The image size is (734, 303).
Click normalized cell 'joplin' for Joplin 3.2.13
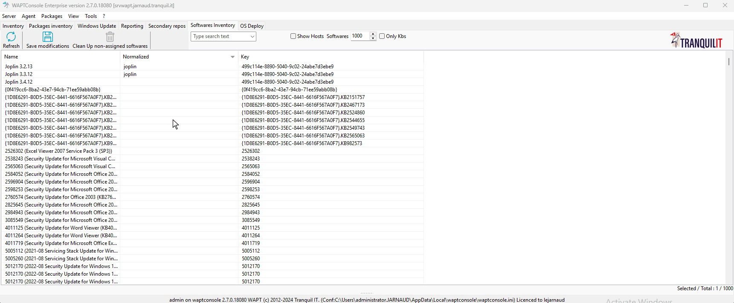tap(130, 67)
